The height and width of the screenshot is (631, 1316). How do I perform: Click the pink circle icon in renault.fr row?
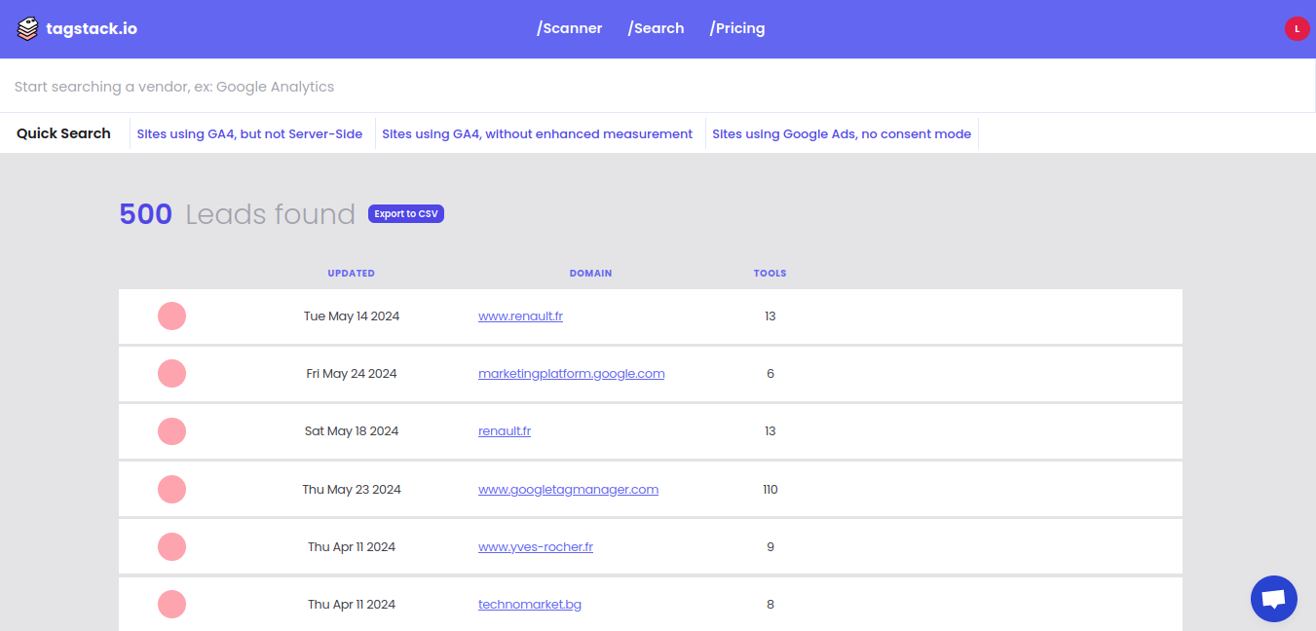click(171, 431)
